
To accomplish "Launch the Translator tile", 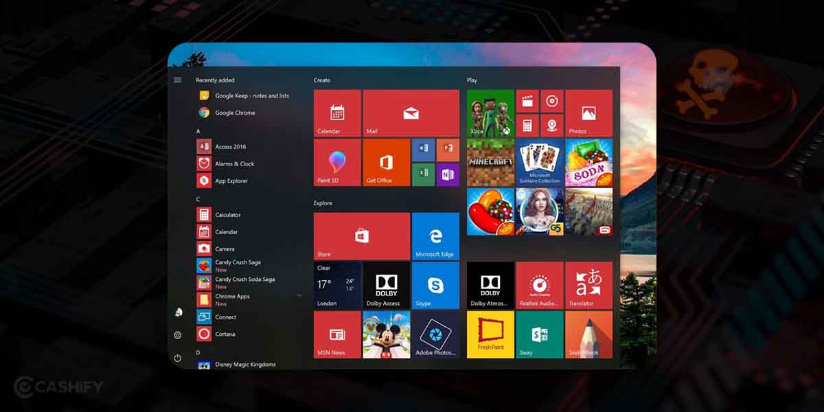I will click(x=588, y=286).
